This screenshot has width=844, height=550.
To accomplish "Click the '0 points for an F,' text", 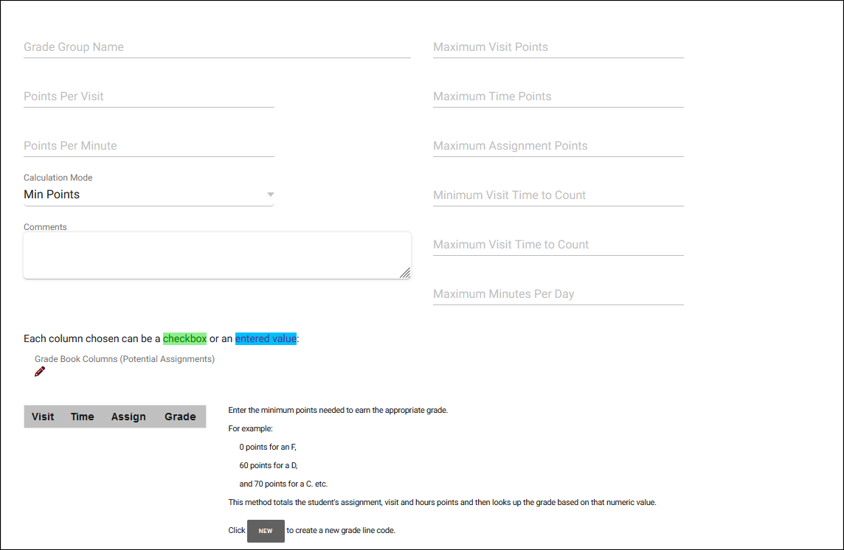I will point(268,448).
